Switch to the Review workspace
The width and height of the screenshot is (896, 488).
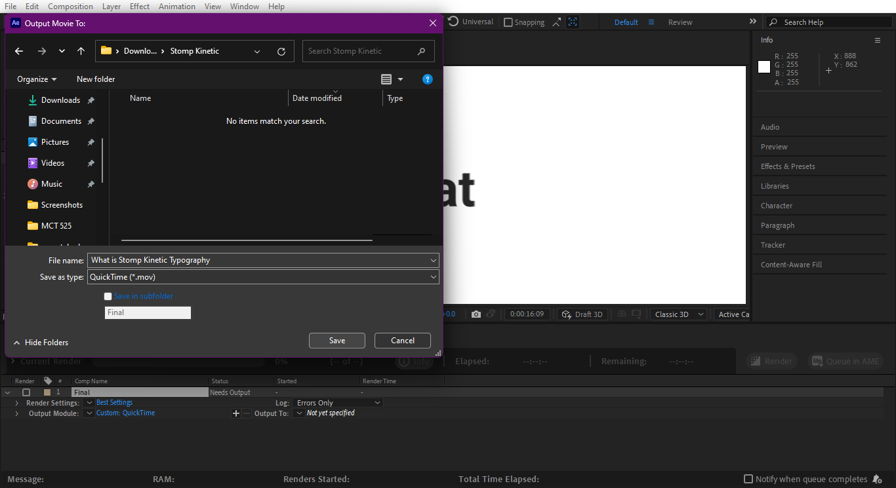(x=680, y=22)
